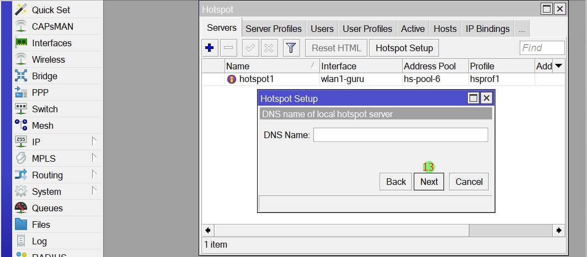The width and height of the screenshot is (587, 257).
Task: Open the Bridge menu entry
Action: pyautogui.click(x=44, y=76)
